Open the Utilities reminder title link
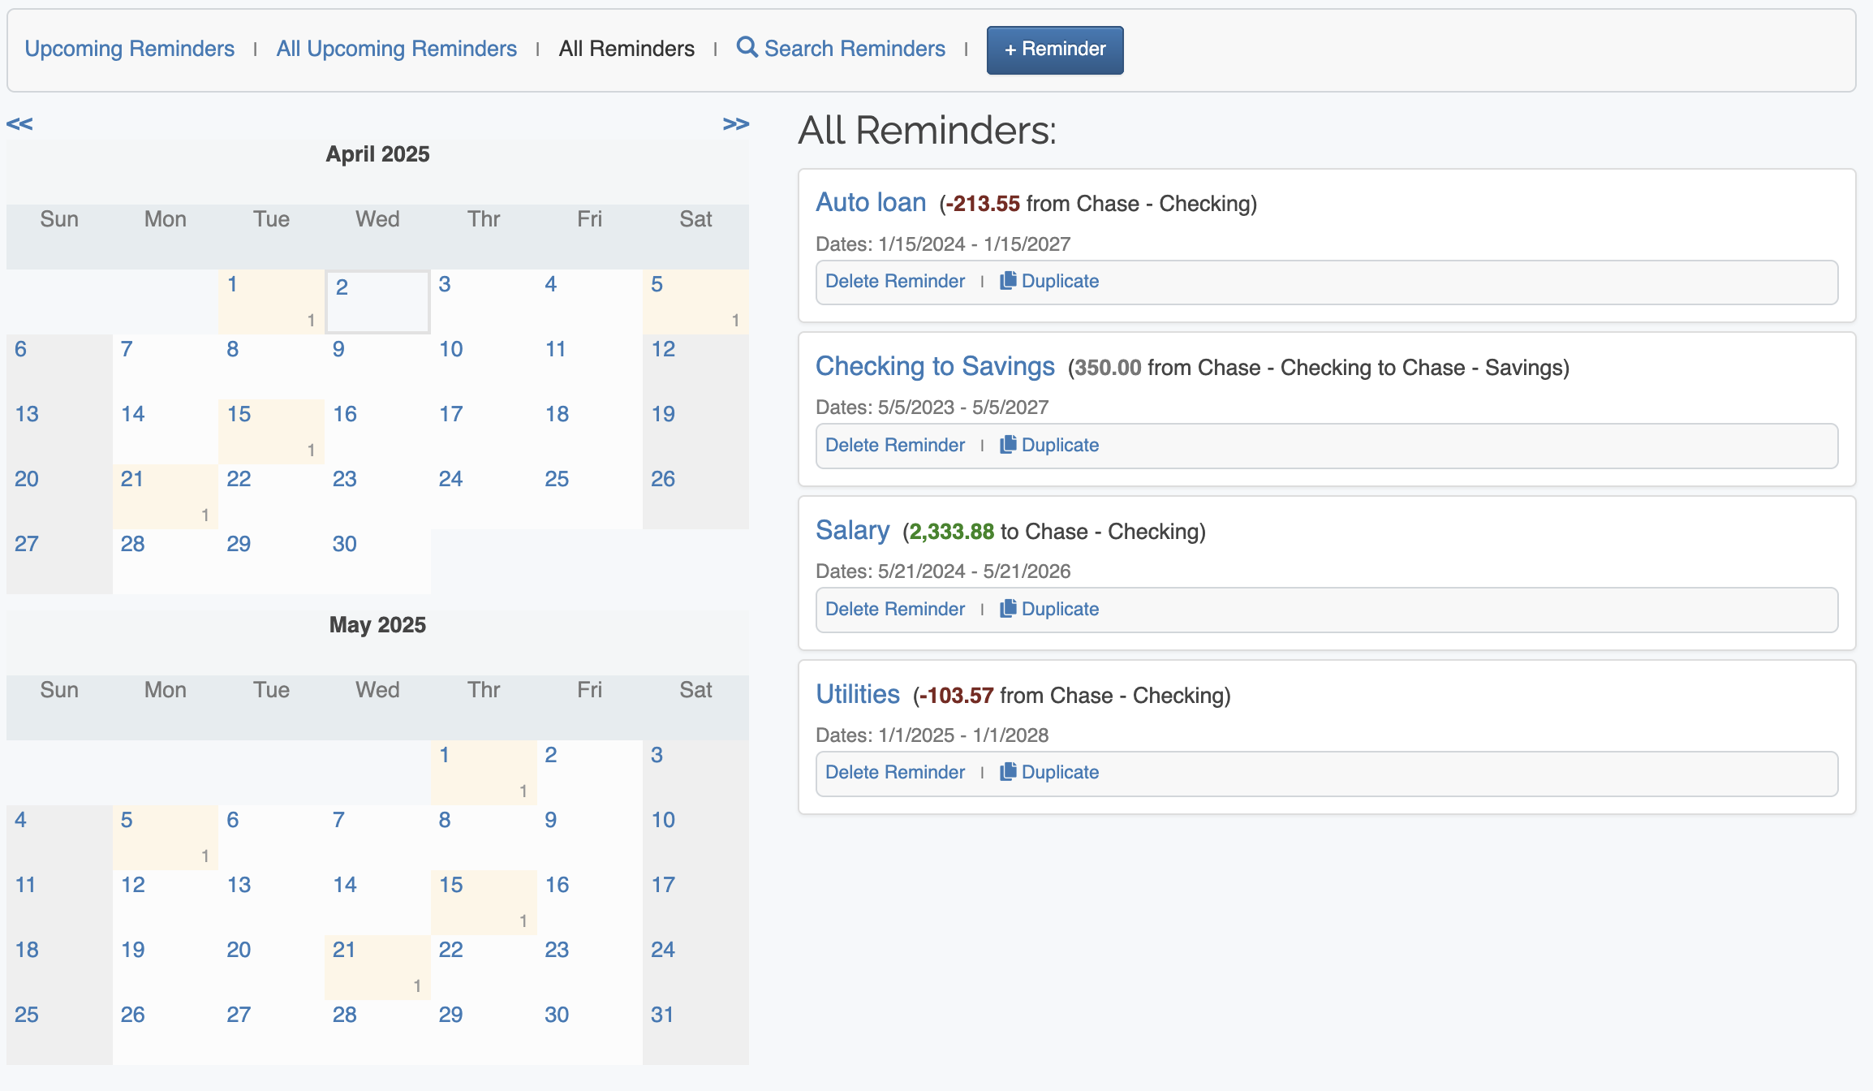This screenshot has width=1873, height=1091. coord(857,694)
